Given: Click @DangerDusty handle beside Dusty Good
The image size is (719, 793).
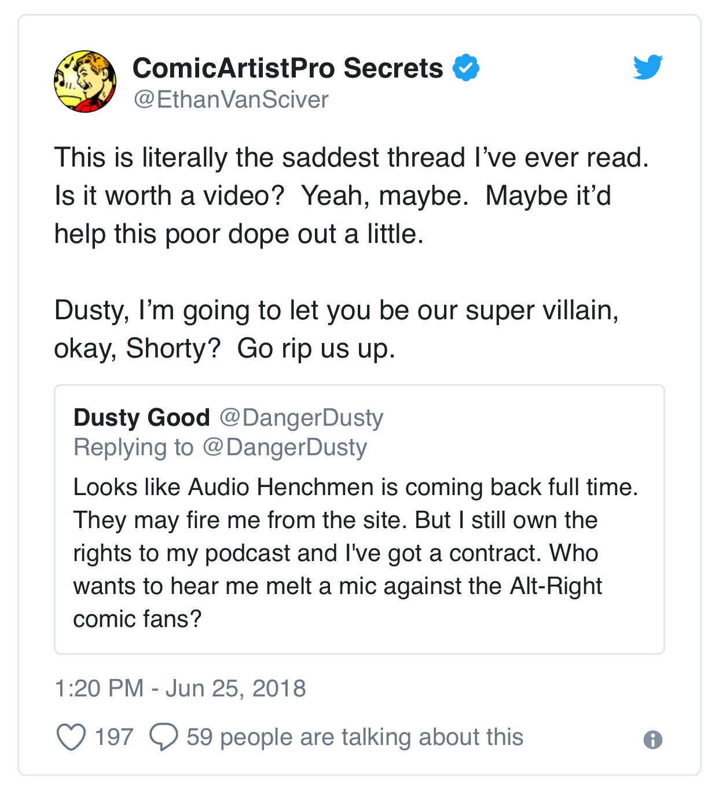Looking at the screenshot, I should tap(302, 418).
